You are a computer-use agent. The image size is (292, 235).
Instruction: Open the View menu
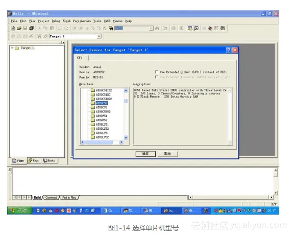(32, 21)
